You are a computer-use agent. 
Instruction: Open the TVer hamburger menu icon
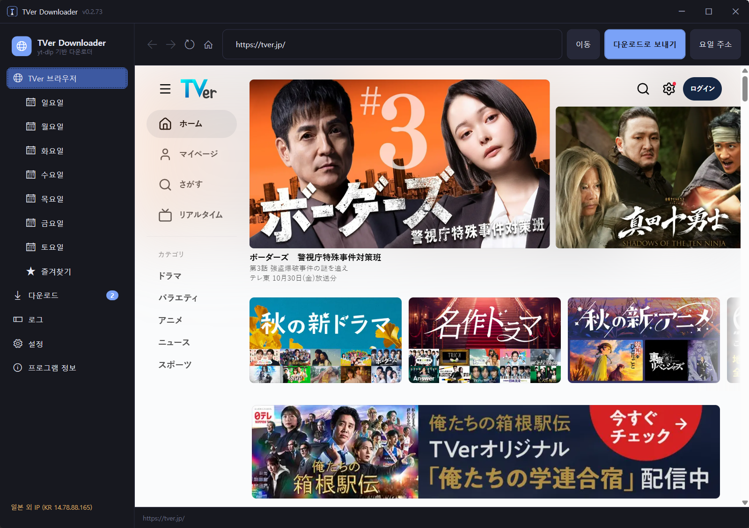tap(165, 89)
